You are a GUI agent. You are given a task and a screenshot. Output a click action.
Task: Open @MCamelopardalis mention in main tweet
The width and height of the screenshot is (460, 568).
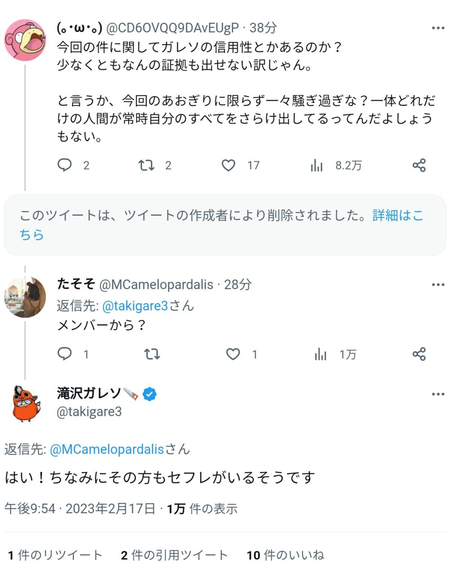[107, 449]
